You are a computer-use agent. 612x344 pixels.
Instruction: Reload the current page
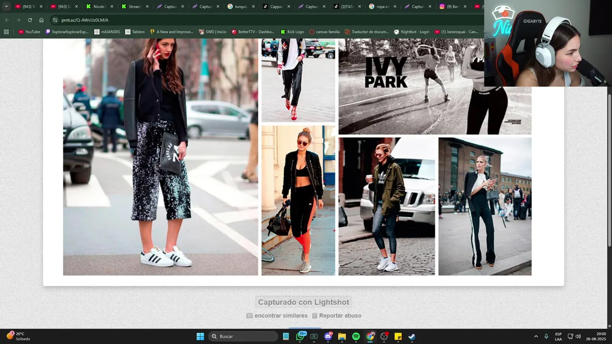(x=30, y=20)
